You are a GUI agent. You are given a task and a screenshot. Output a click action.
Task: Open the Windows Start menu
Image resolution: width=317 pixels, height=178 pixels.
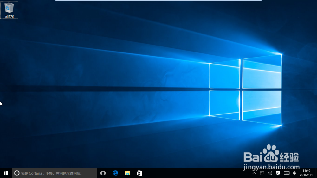tap(6, 173)
